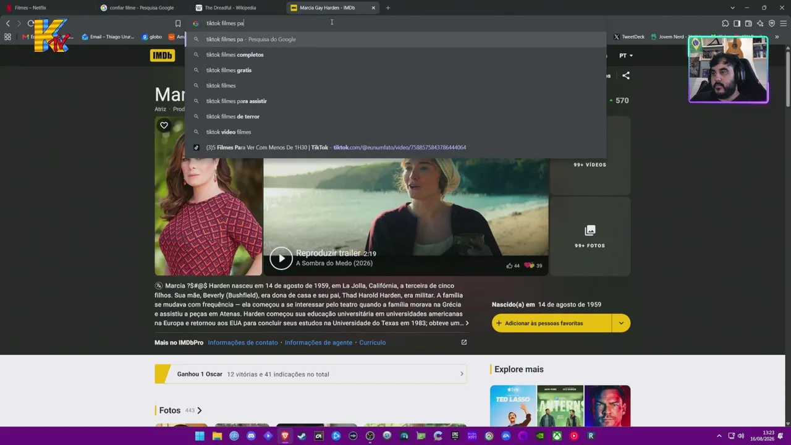Share the IMDb page using share icon

point(626,75)
